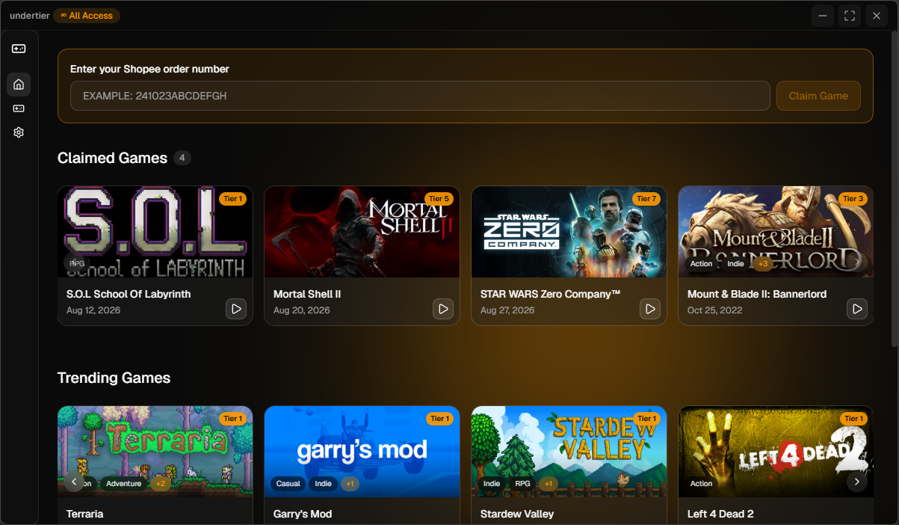899x525 pixels.
Task: Open Settings via the sidebar gear icon
Action: [19, 132]
